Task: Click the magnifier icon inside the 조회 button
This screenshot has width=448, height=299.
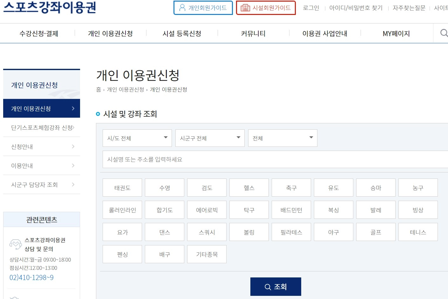Action: pos(267,286)
